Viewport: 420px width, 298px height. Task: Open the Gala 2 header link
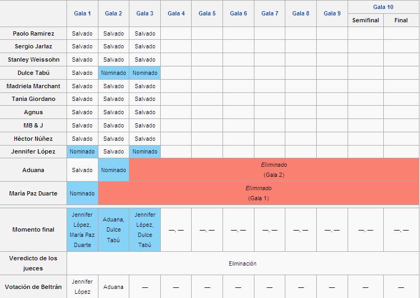(x=113, y=13)
